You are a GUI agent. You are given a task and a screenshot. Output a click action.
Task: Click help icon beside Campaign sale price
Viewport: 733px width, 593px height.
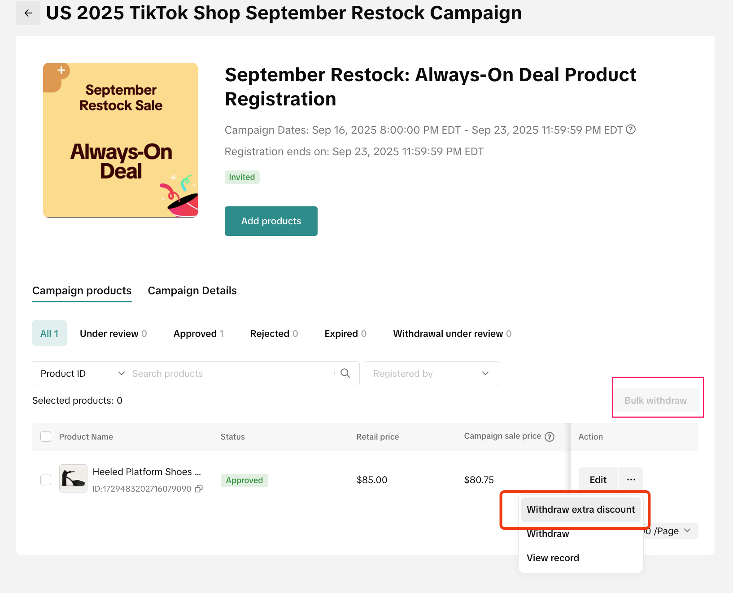tap(550, 437)
